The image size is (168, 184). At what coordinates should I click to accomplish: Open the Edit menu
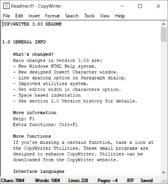click(19, 16)
